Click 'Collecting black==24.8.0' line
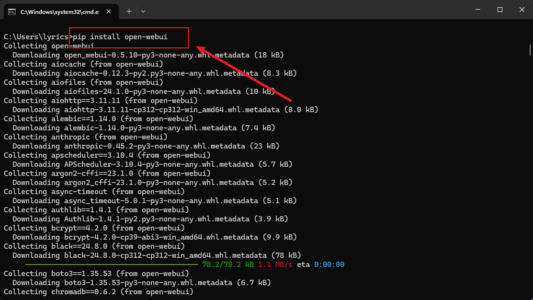533x300 pixels. [x=94, y=246]
